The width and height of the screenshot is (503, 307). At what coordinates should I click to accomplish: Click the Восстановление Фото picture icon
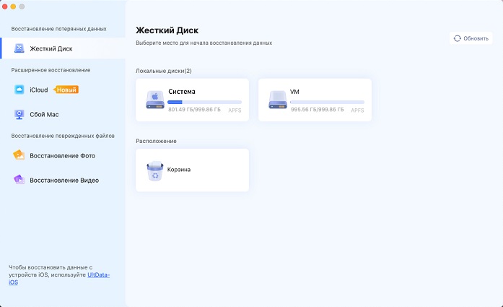pos(19,155)
